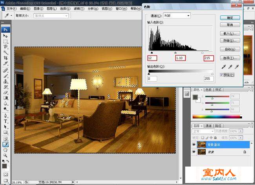Pick the white point eyedropper in Levels
The image size is (255, 185).
(x=237, y=67)
